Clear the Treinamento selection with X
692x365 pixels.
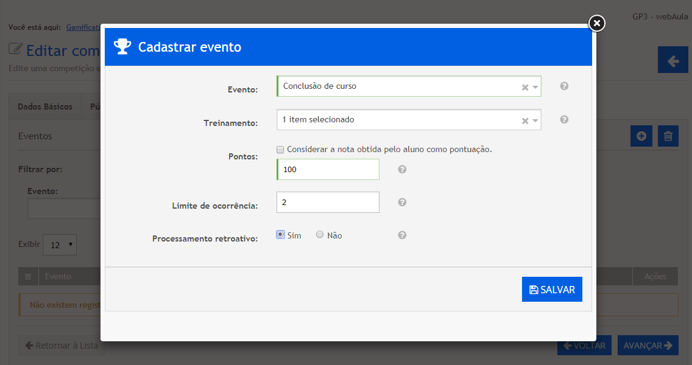(524, 121)
